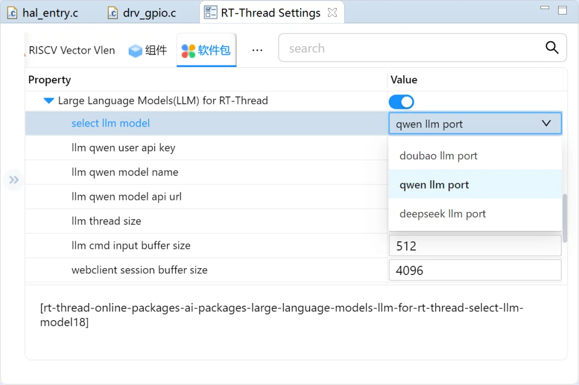Click the 软件包 colorful apps icon
The image size is (579, 385).
pyautogui.click(x=188, y=51)
